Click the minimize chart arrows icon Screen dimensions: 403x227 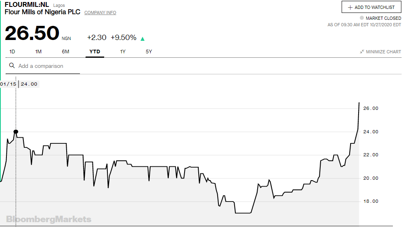(x=362, y=52)
